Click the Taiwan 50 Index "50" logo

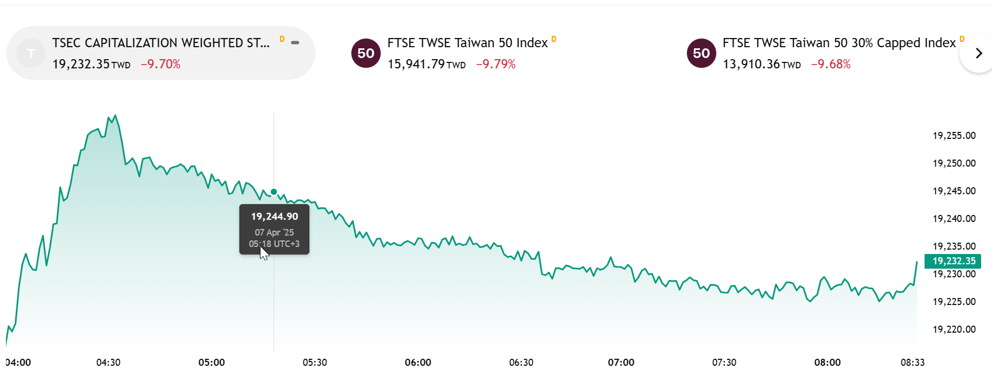click(x=366, y=53)
